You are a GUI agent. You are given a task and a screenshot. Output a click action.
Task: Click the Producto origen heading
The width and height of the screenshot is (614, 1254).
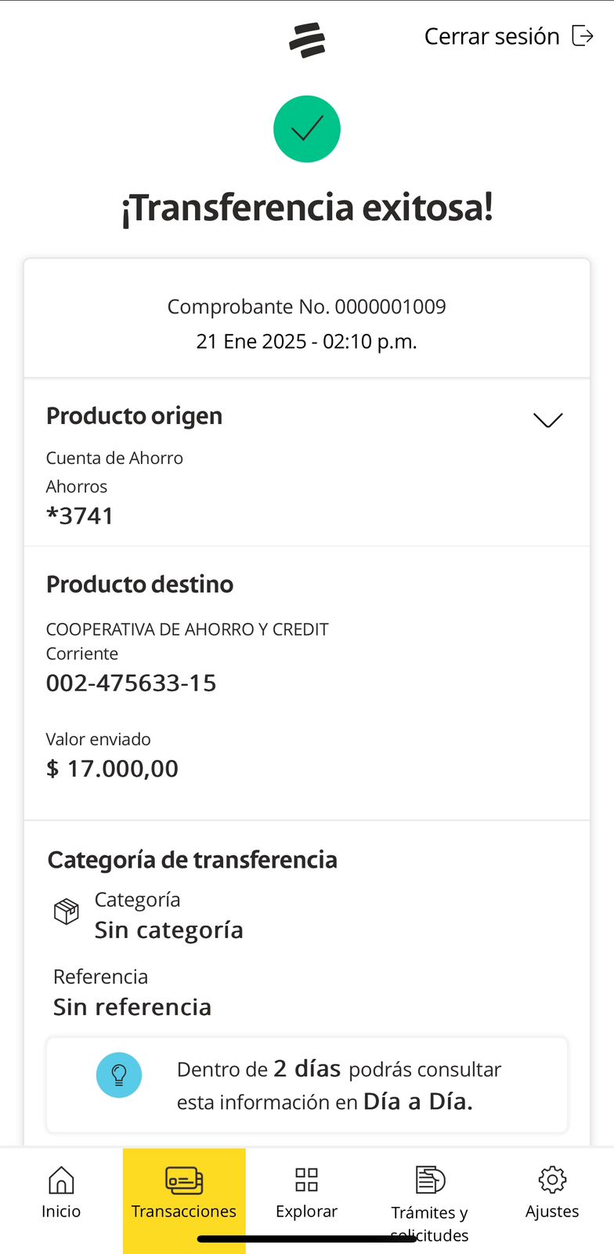[134, 416]
